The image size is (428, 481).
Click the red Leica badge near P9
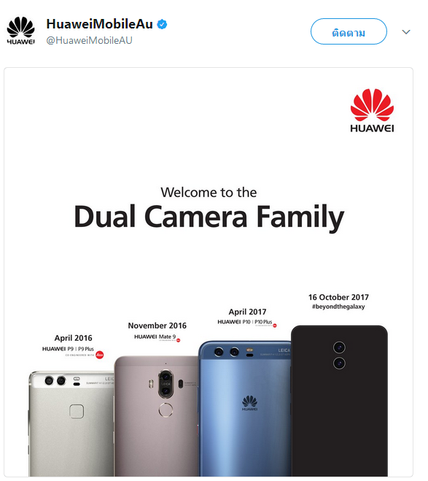100,355
